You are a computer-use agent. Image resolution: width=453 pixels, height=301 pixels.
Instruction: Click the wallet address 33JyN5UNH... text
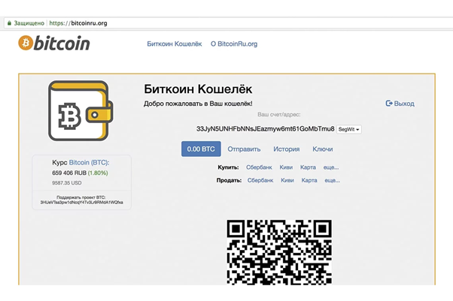(265, 129)
